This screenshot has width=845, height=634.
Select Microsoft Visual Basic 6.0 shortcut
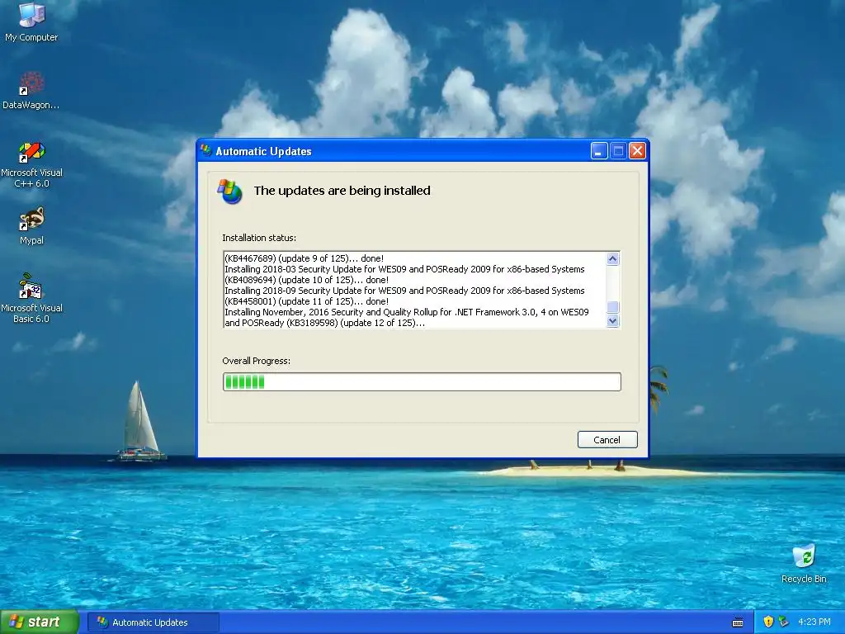[x=31, y=298]
